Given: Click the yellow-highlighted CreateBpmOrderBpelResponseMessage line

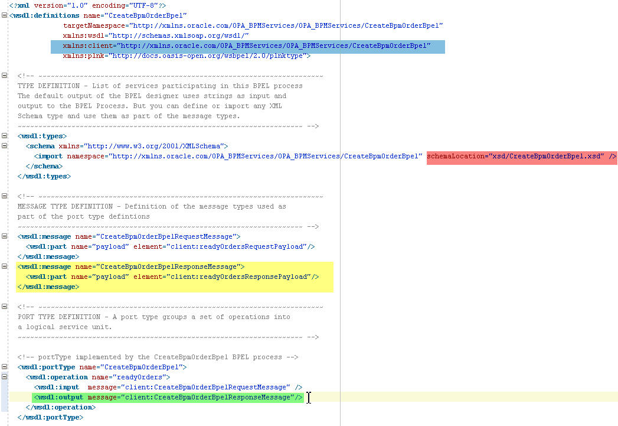Looking at the screenshot, I should (131, 266).
